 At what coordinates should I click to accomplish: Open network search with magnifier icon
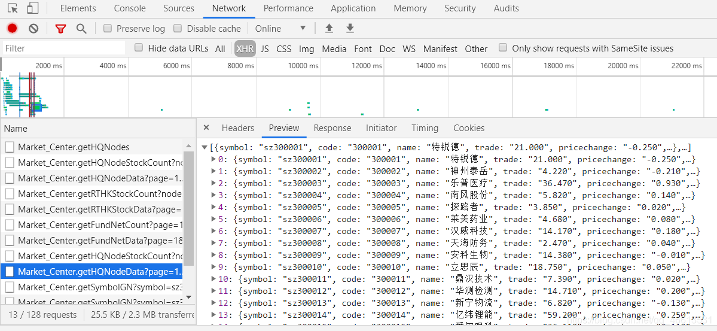81,29
